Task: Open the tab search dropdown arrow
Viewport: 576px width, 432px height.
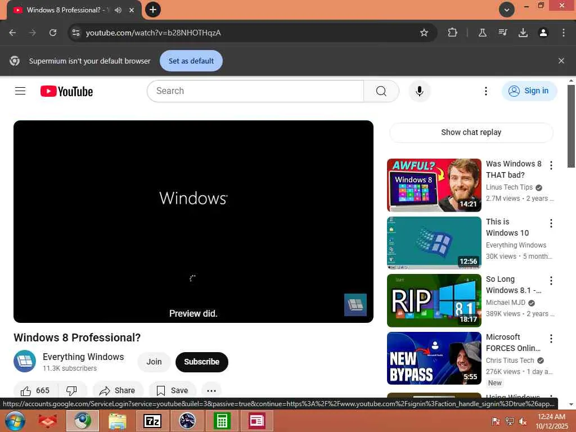Action: [507, 10]
